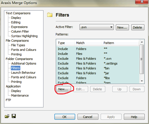Image resolution: width=149 pixels, height=124 pixels.
Task: Delete the active filter .svn
Action: click(138, 27)
